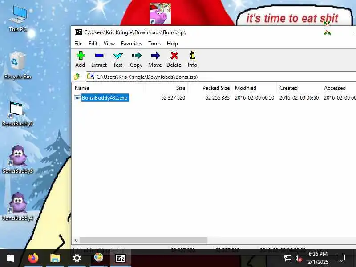Click the 7z icon in the title bar

(78, 32)
